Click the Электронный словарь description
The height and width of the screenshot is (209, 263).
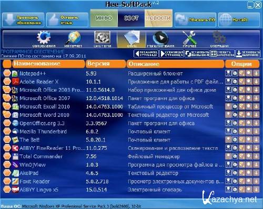coord(155,190)
